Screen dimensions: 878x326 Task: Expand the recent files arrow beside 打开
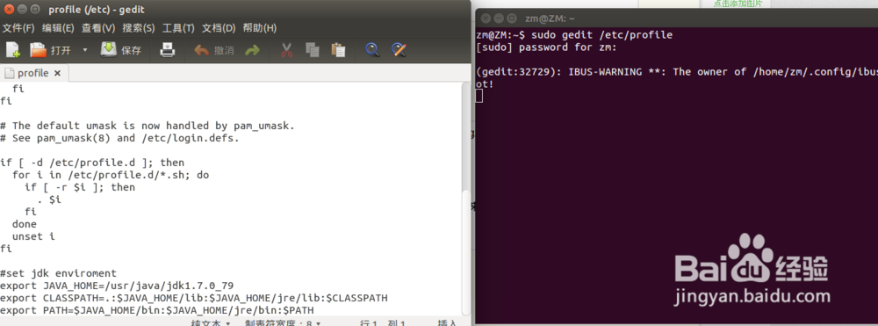85,50
